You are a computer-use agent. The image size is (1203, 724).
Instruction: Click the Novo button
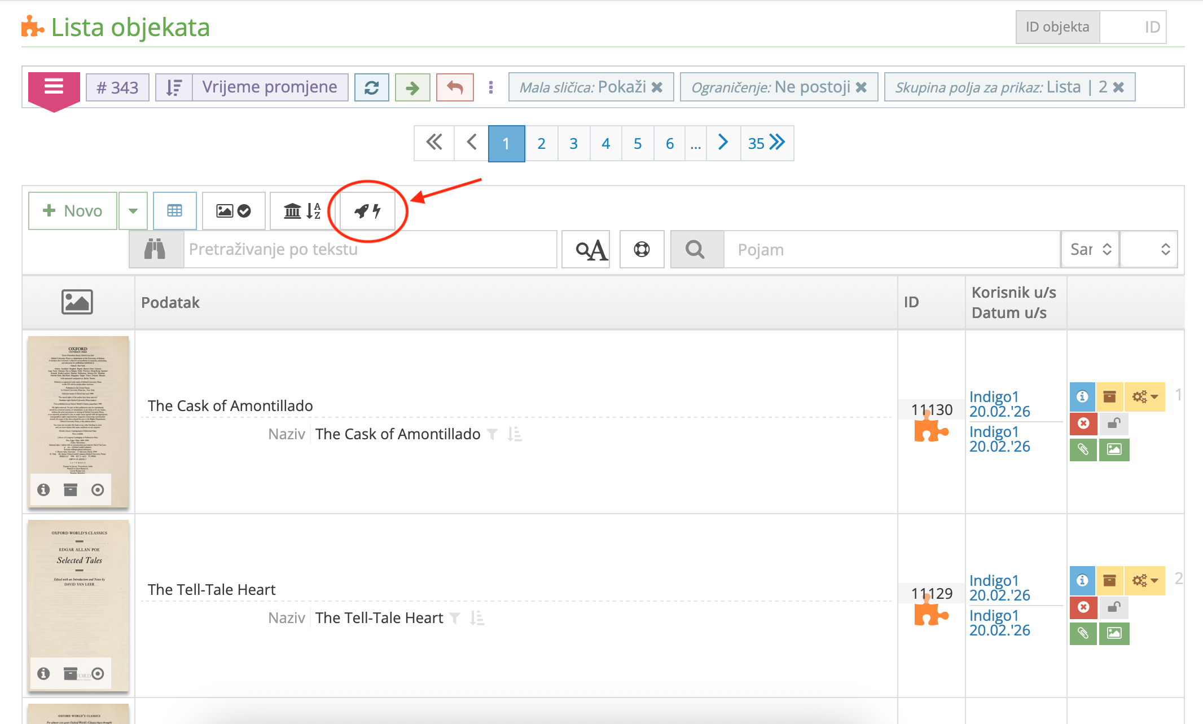pyautogui.click(x=72, y=211)
